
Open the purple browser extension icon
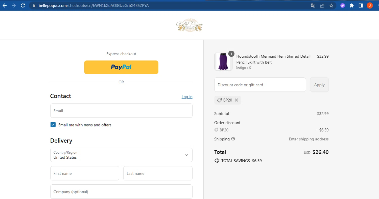[343, 6]
